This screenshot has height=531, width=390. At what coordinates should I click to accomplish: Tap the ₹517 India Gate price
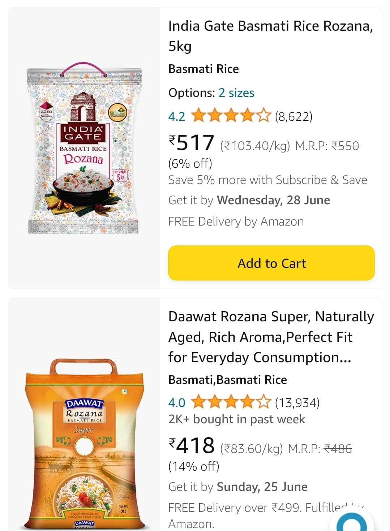pos(192,142)
